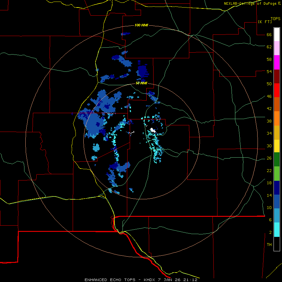Click the dark green swatch between 30 and 26
This screenshot has height=282, width=282.
pyautogui.click(x=277, y=159)
